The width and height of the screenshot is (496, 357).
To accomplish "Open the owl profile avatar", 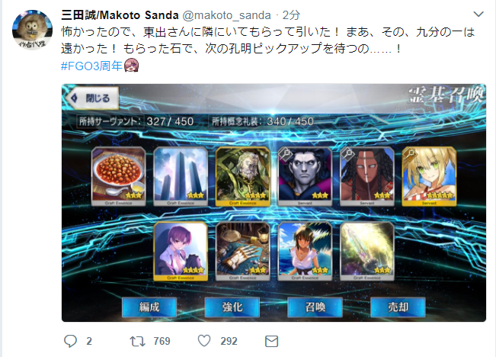I will pos(32,30).
